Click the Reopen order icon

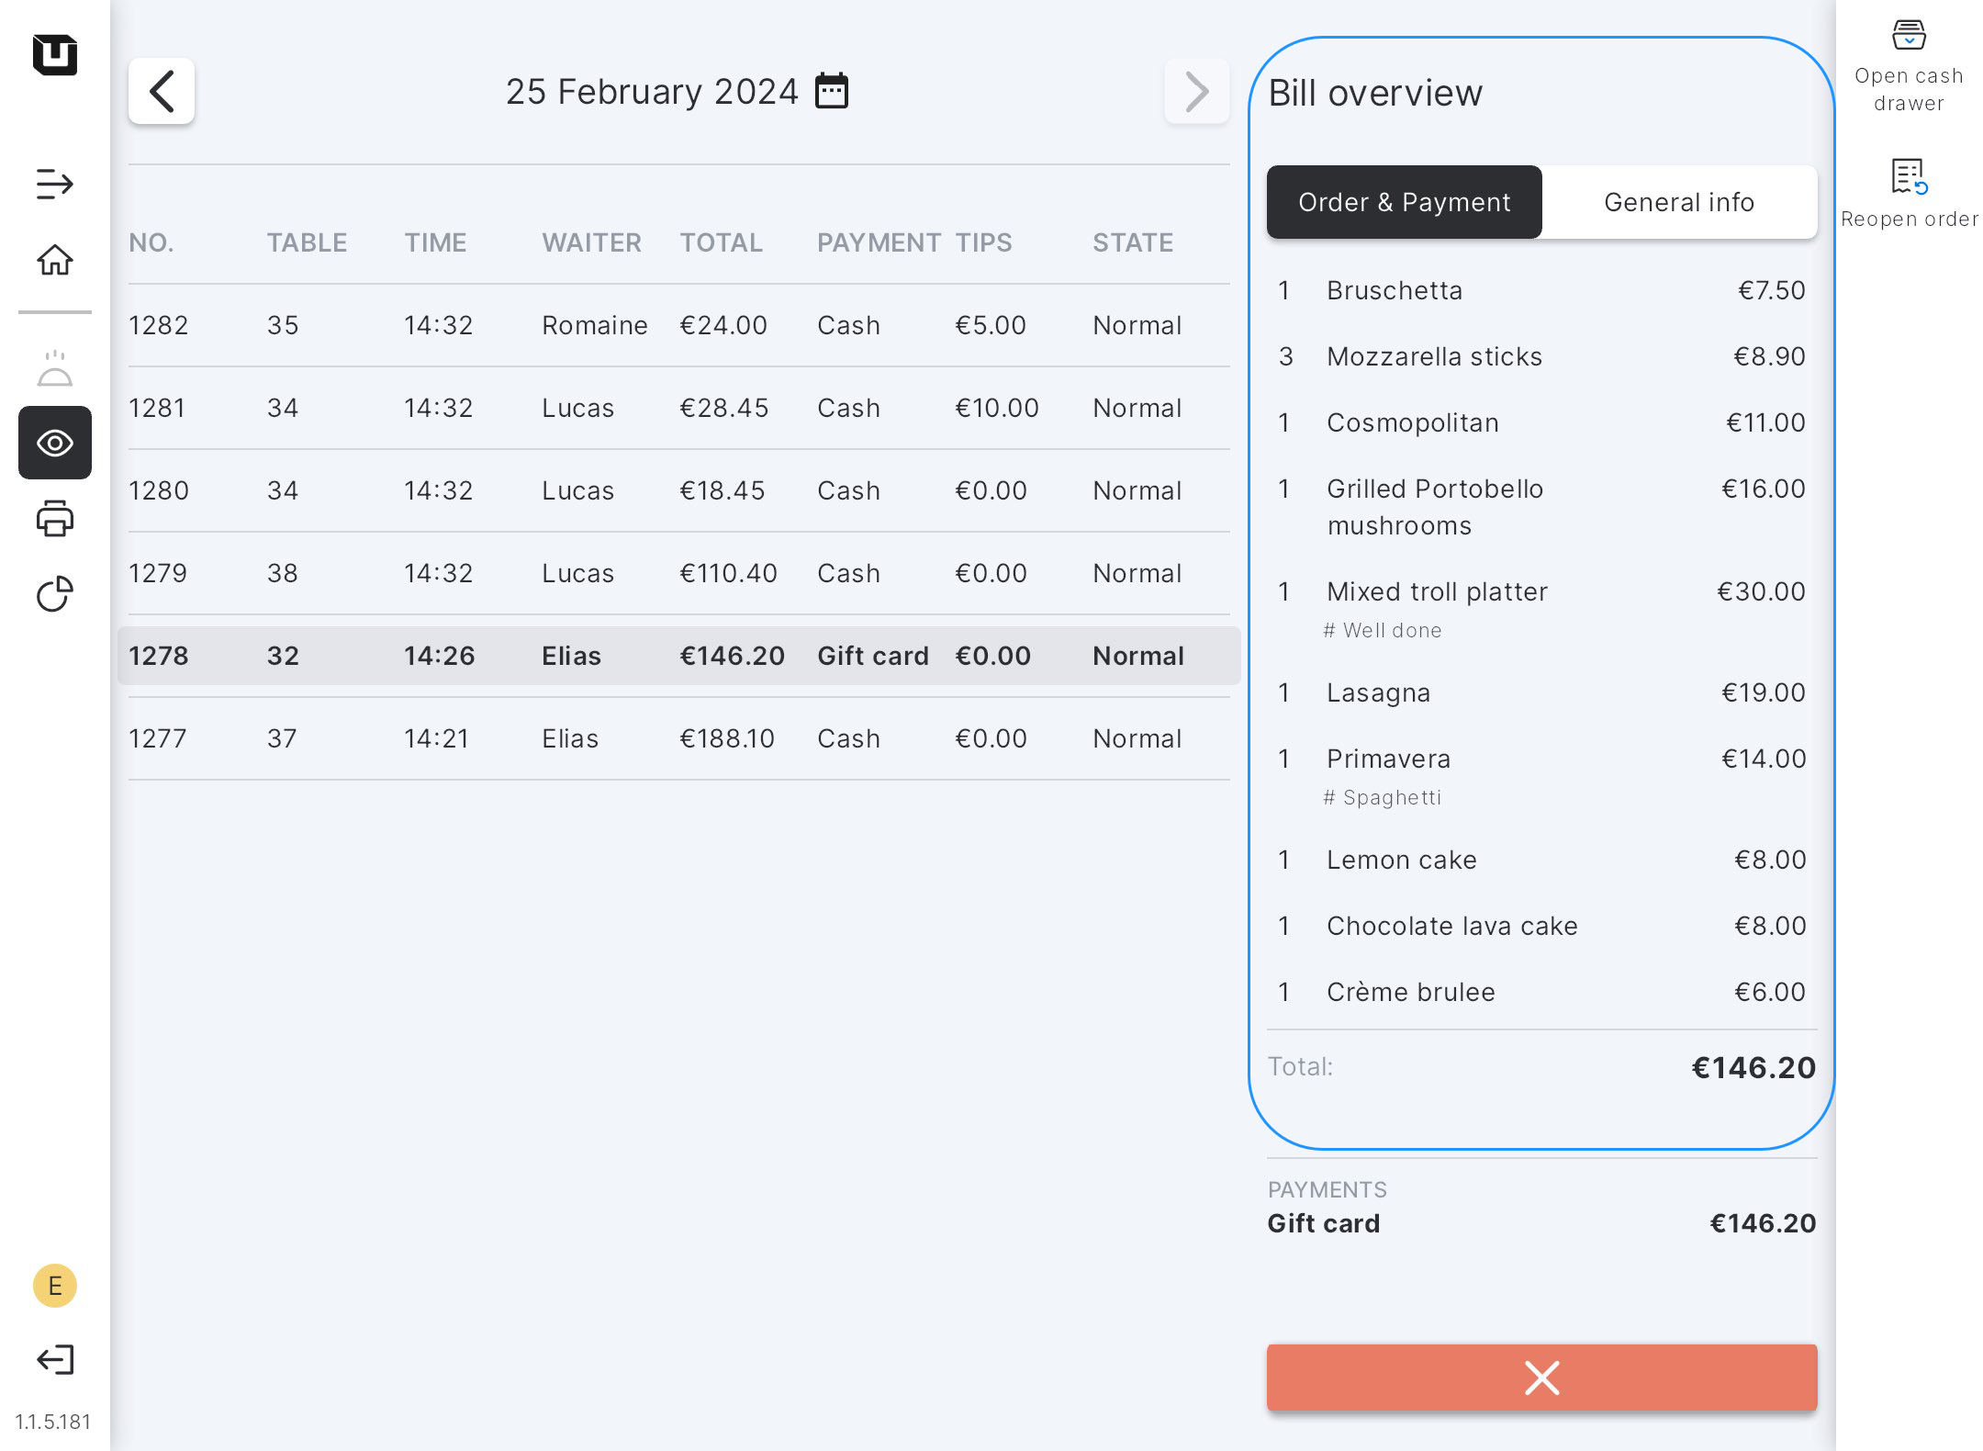[x=1909, y=176]
